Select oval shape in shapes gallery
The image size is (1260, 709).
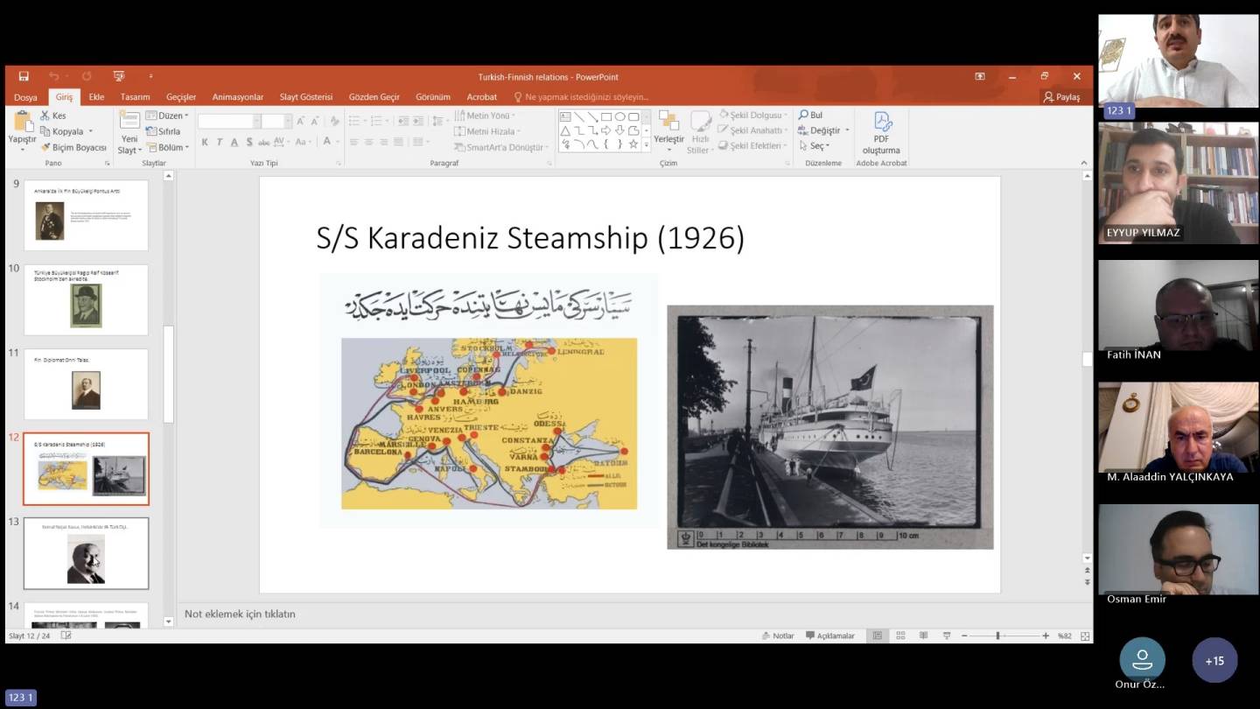tap(619, 116)
